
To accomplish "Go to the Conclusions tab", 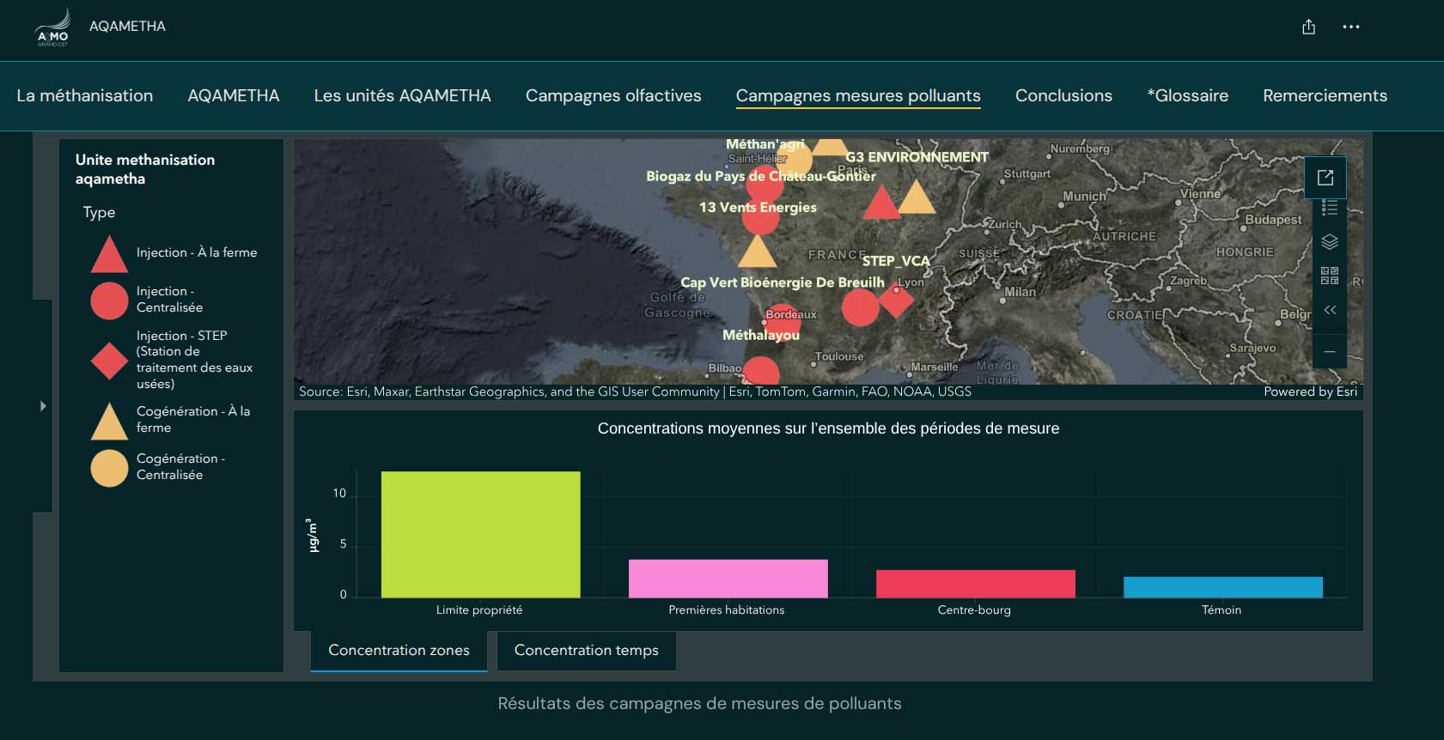I will pos(1063,96).
